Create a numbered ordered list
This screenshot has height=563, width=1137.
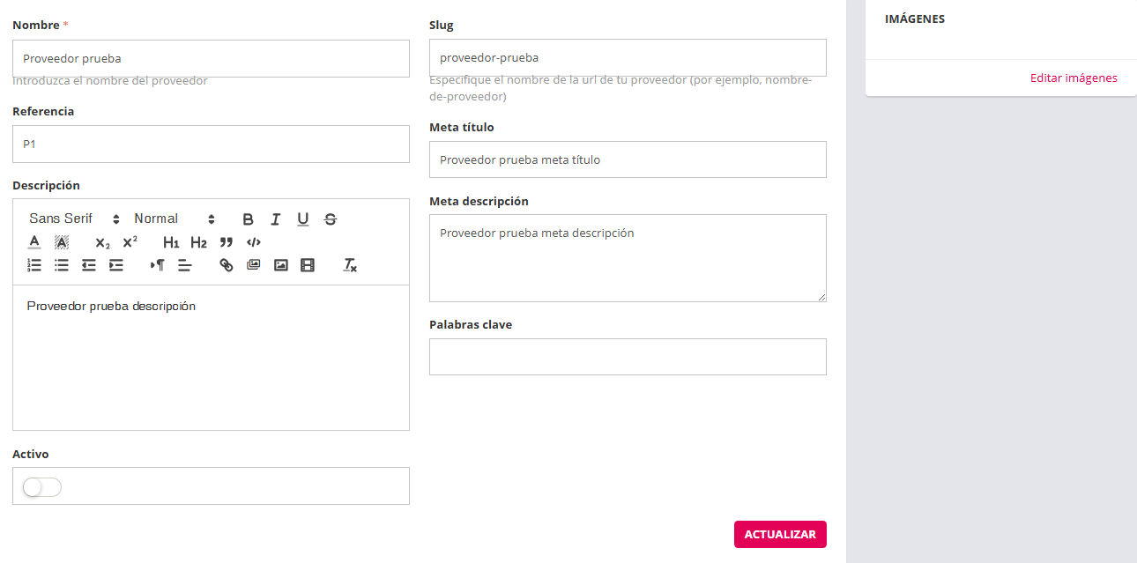34,265
